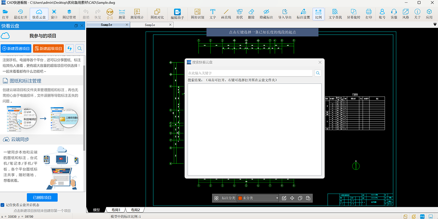Open the 标注分类 未分类 dropdown
Screen dimensions: 438x219
point(258,198)
